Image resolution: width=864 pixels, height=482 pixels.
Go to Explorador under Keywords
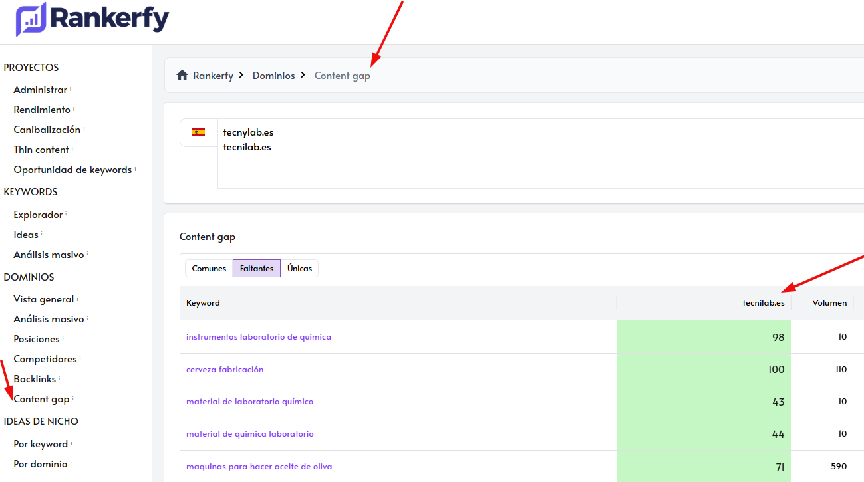pos(38,215)
